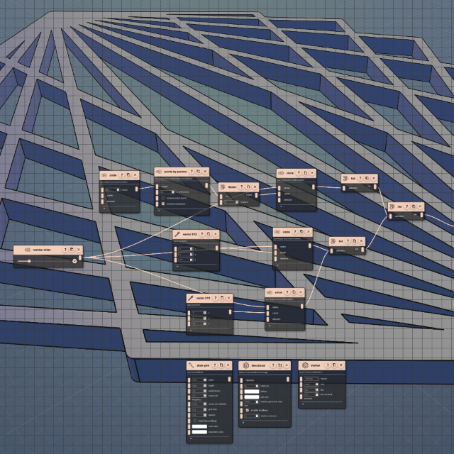Viewport: 454px width, 454px height.
Task: Duplicate the draw grid node
Action: (x=221, y=365)
